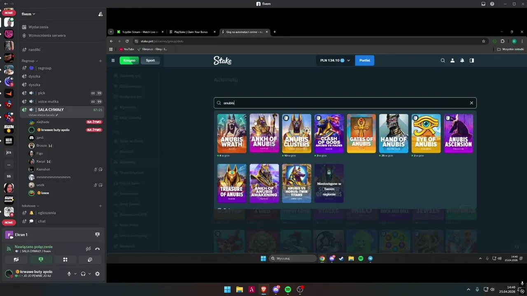This screenshot has width=527, height=296.
Task: Bookmark page with the star icon
Action: tap(483, 41)
